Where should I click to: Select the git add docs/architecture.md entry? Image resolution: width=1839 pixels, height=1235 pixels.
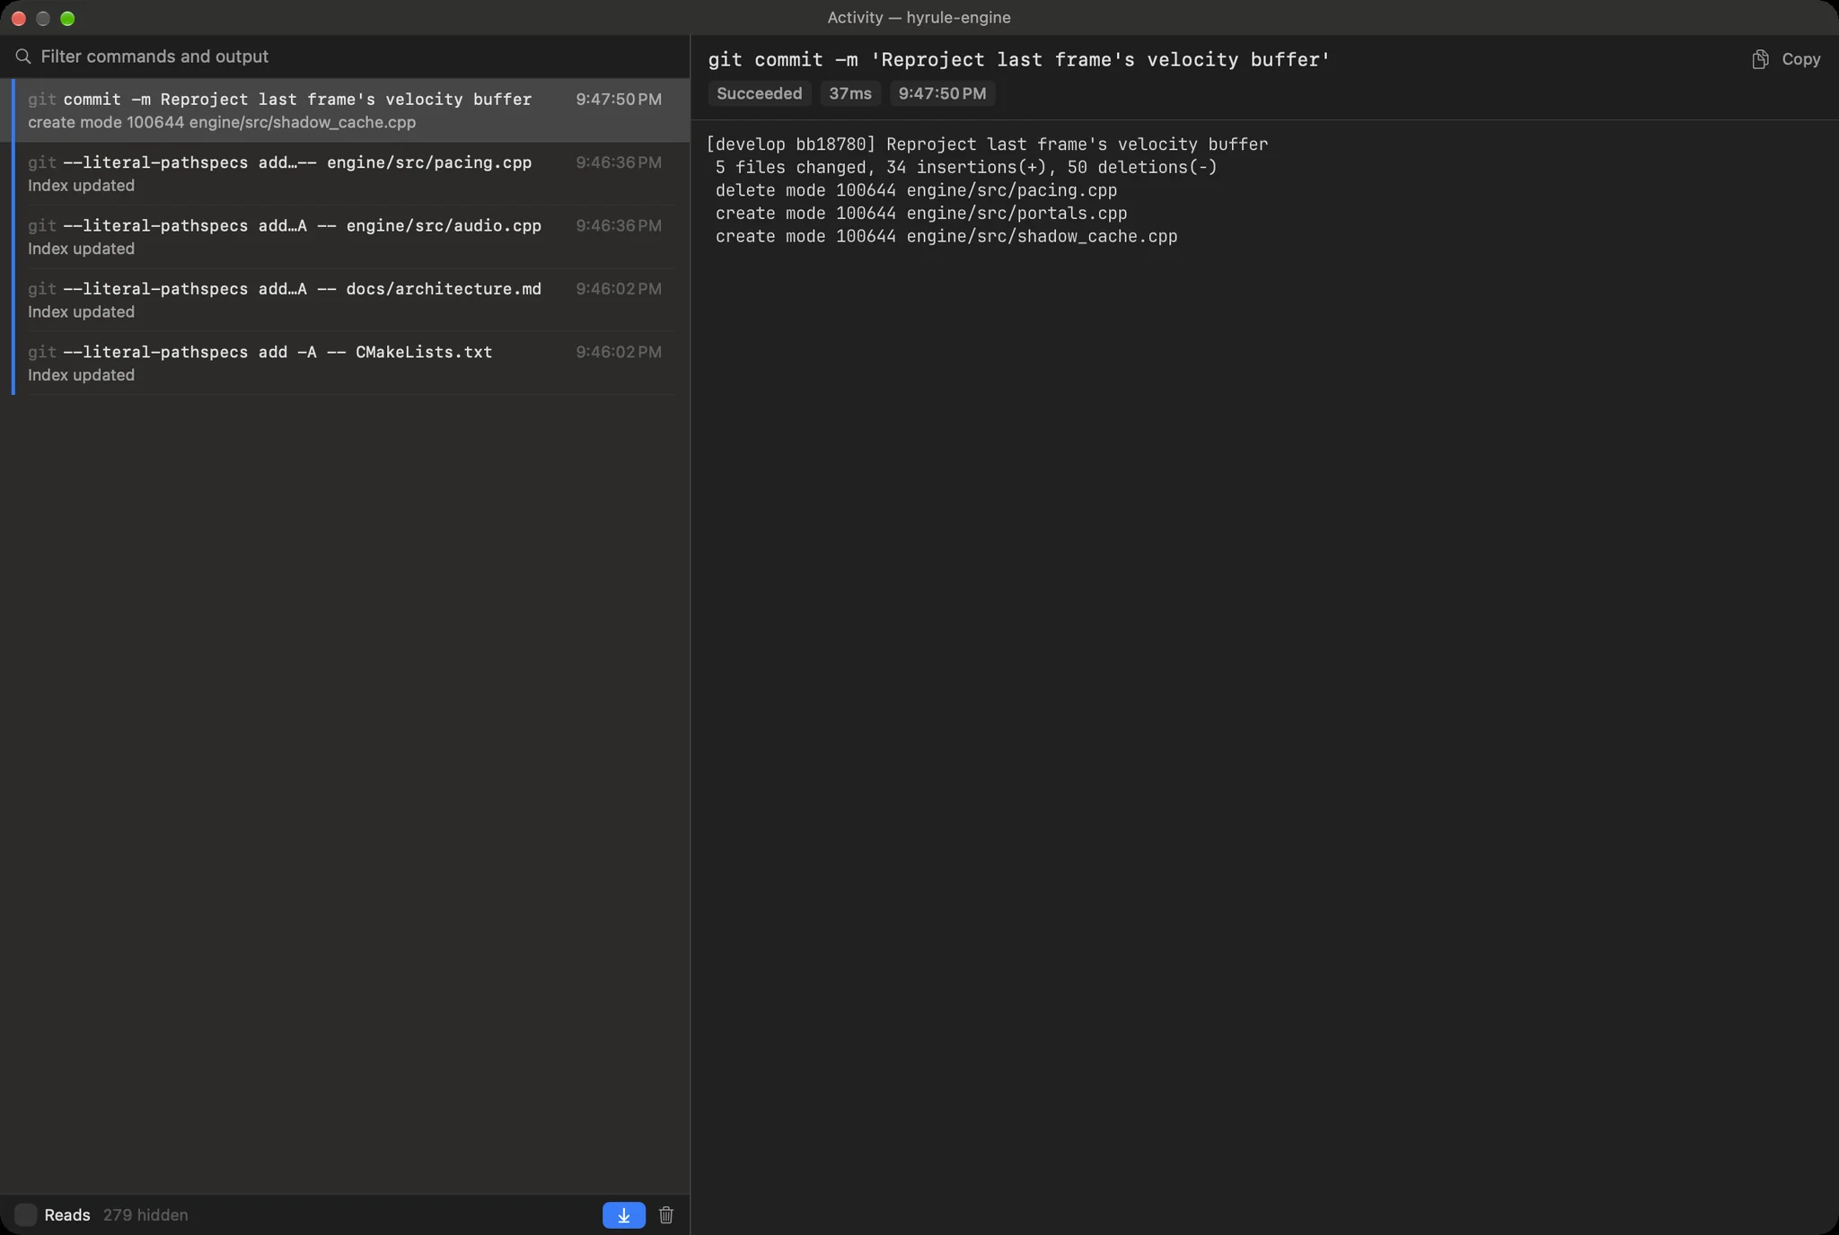point(345,300)
